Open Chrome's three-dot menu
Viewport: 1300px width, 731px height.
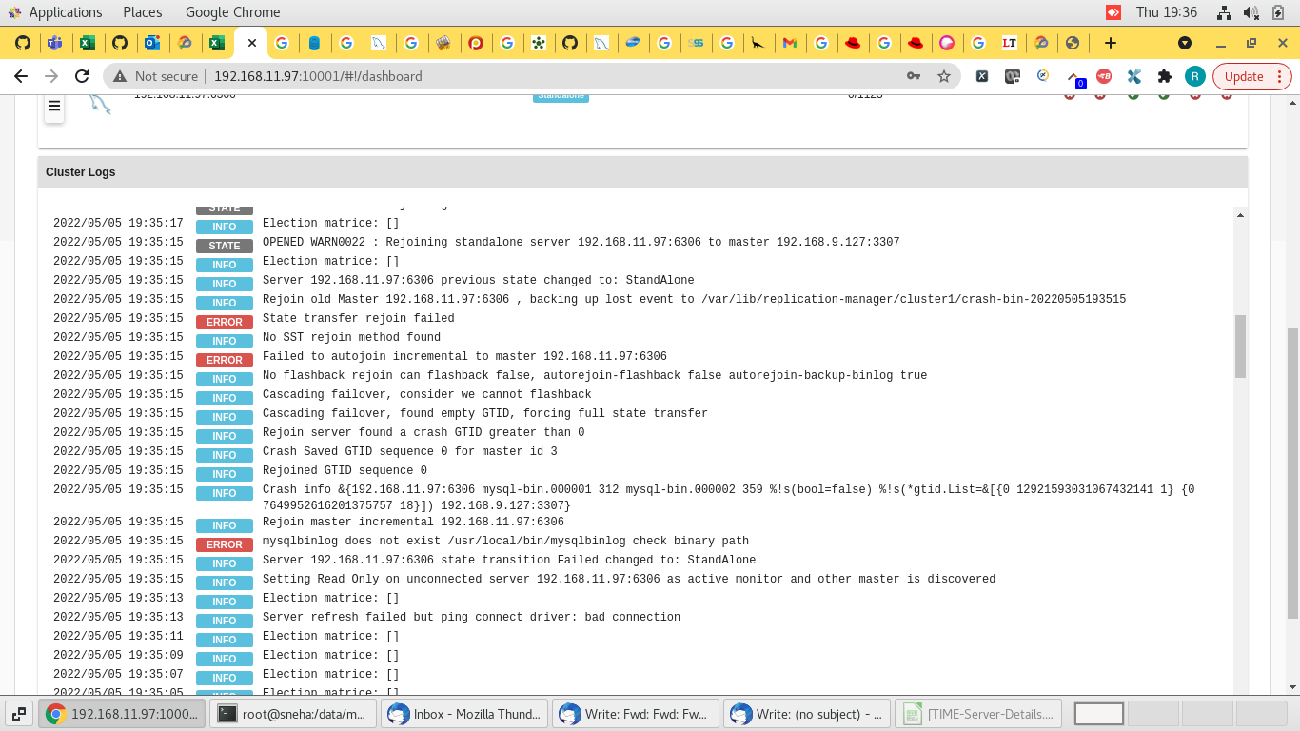1282,76
